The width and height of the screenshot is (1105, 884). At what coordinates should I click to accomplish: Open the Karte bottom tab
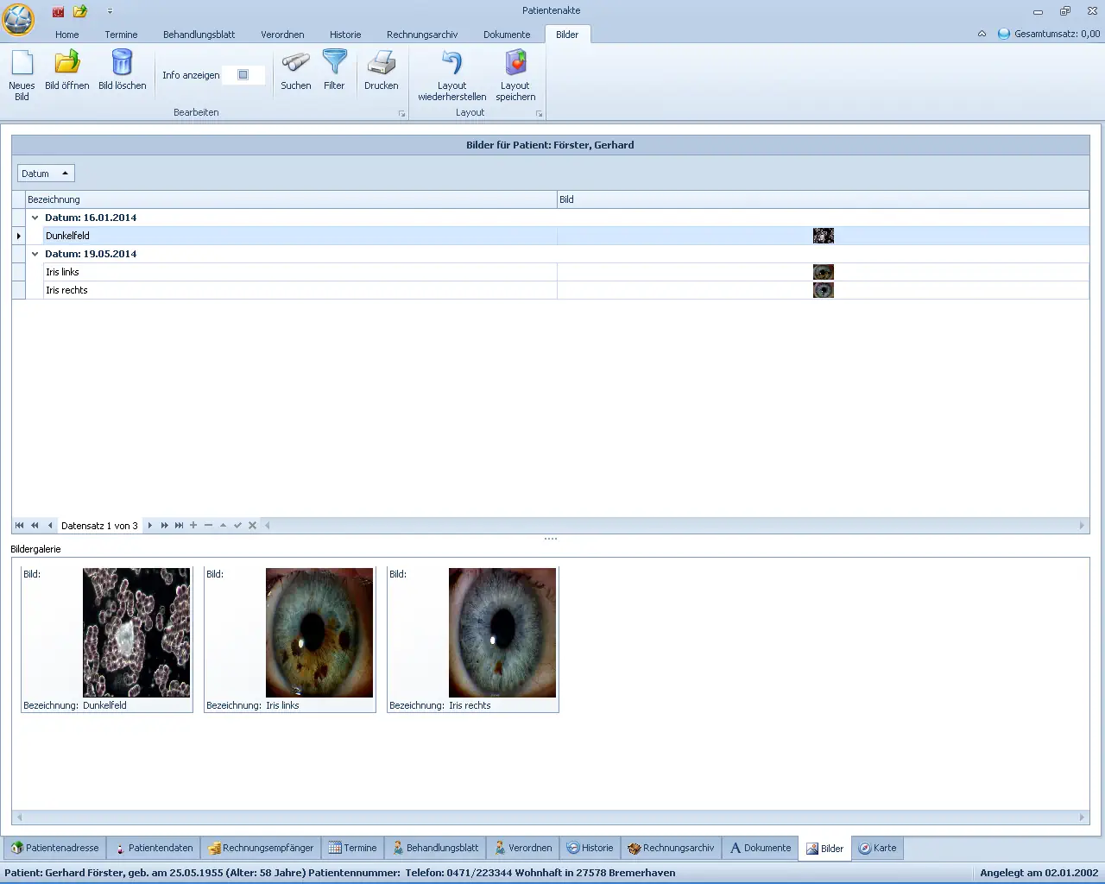pyautogui.click(x=877, y=848)
